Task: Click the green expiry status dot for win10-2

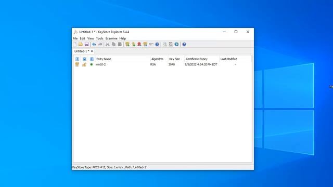Action: coord(92,64)
